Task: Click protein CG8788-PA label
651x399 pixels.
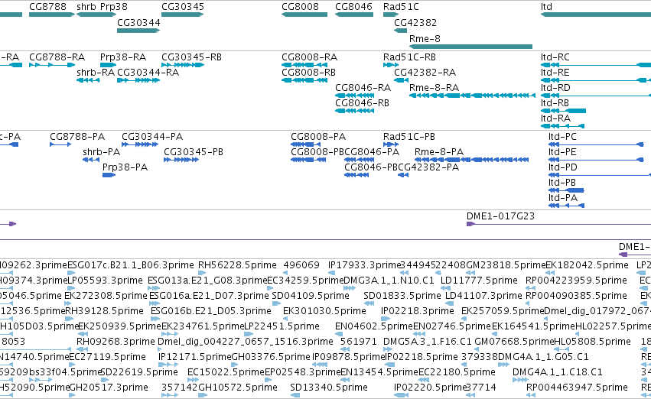Action: 77,137
